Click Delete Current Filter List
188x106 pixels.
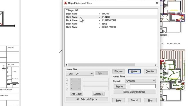pyautogui.click(x=135, y=92)
